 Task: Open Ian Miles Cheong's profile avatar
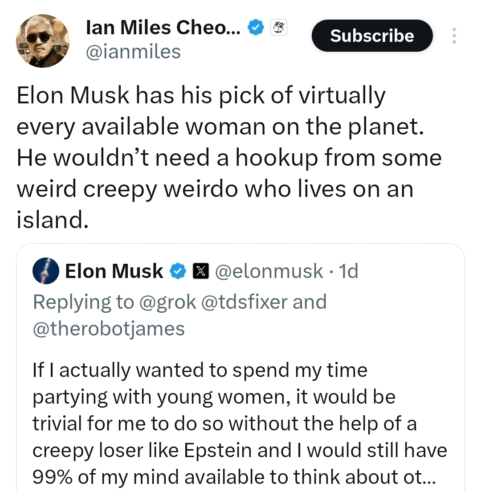click(43, 41)
